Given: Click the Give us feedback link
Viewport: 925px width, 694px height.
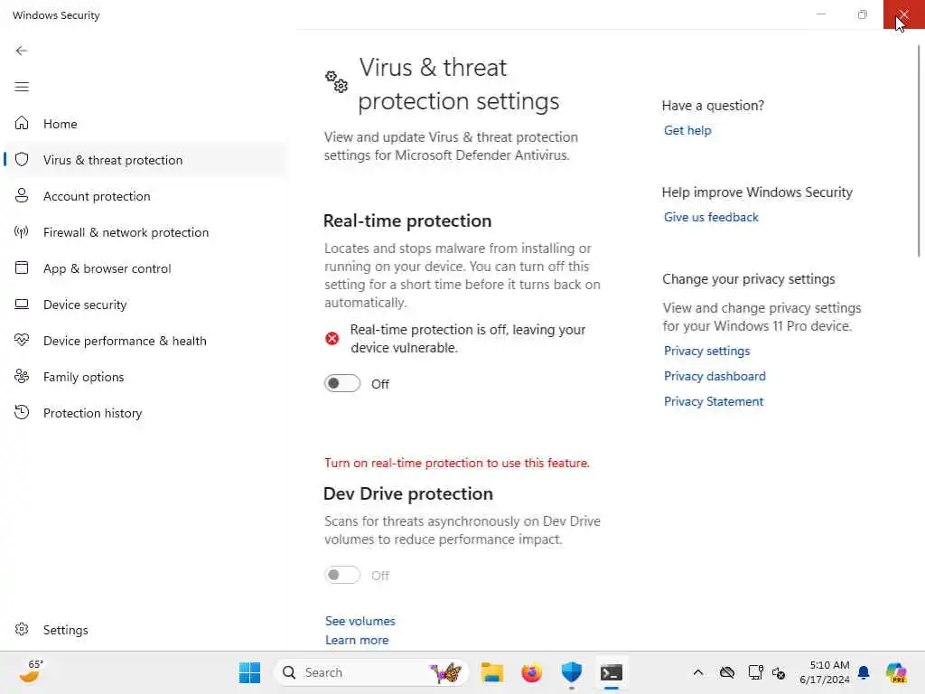Looking at the screenshot, I should 711,217.
